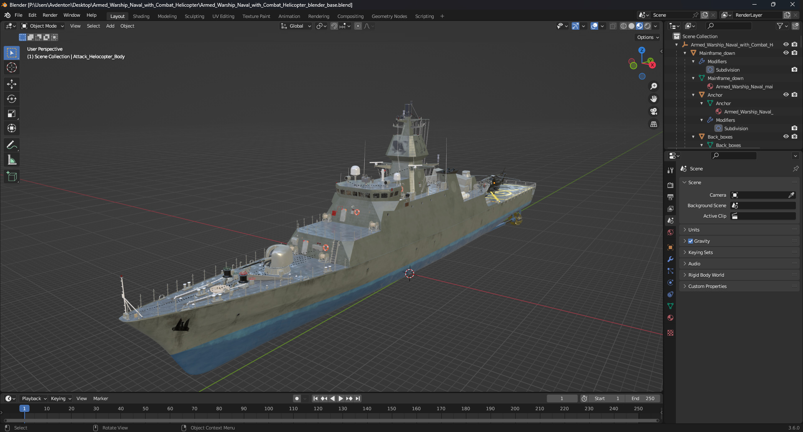Activate the Scale tool

pyautogui.click(x=12, y=113)
